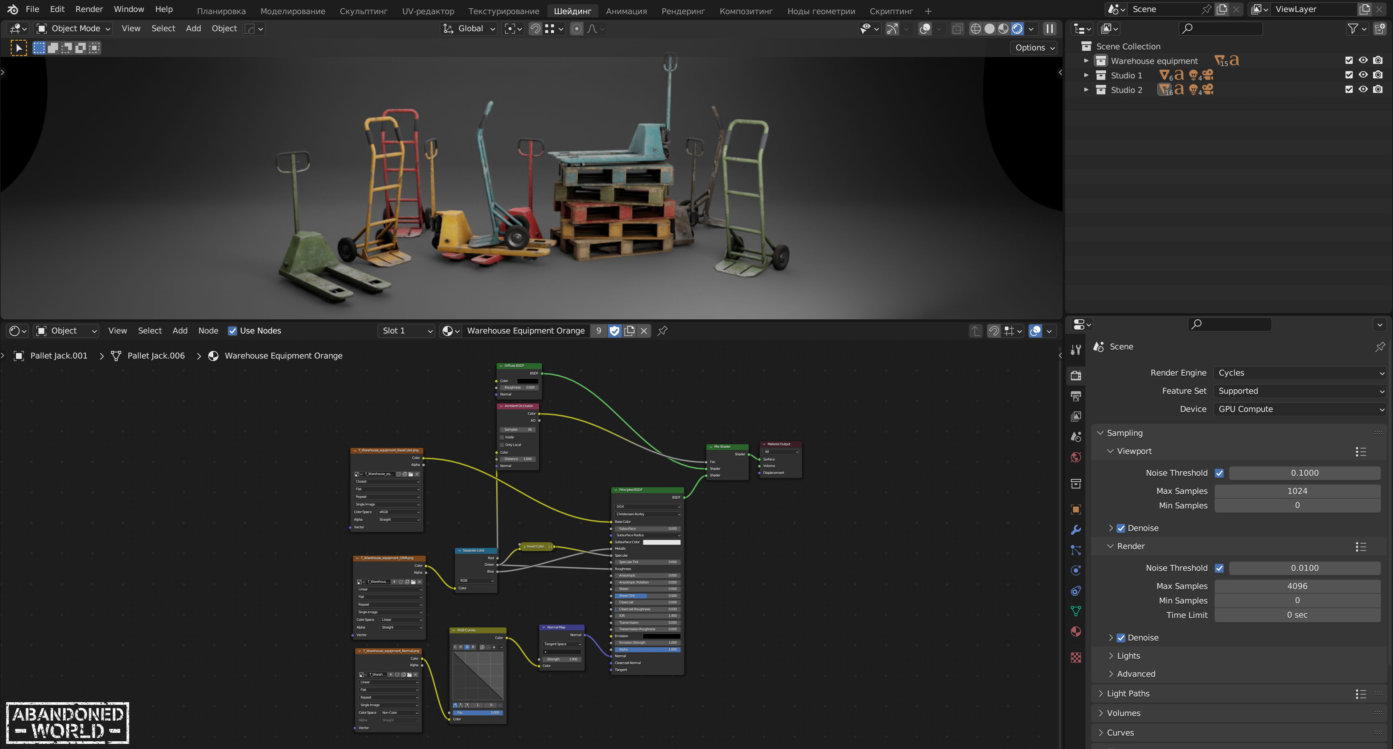Image resolution: width=1393 pixels, height=749 pixels.
Task: Hide Studio 1 collection in viewport
Action: pyautogui.click(x=1363, y=75)
